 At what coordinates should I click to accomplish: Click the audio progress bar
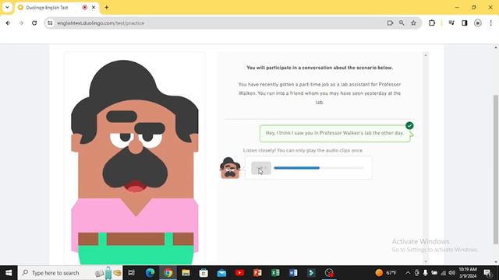click(319, 168)
